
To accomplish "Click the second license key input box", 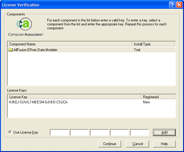I will (79, 132).
